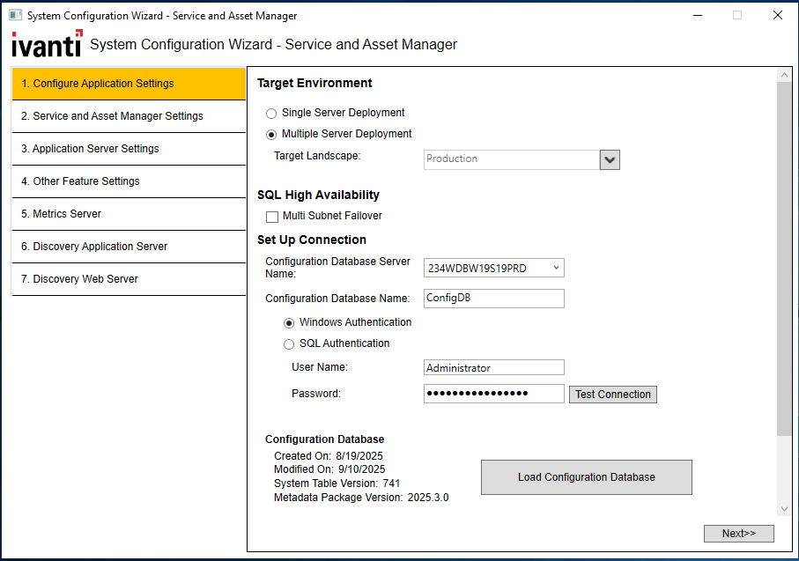Click the app icon in title bar

(x=15, y=15)
